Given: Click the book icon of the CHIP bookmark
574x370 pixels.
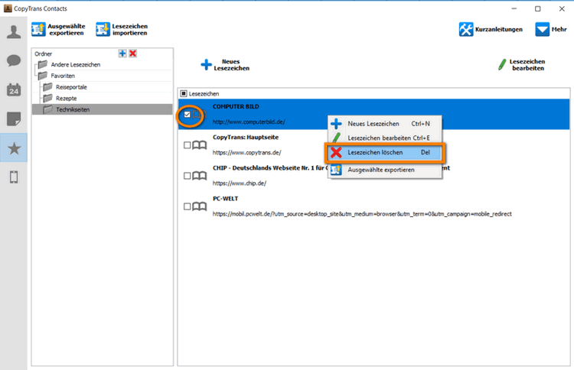Looking at the screenshot, I should click(x=200, y=176).
